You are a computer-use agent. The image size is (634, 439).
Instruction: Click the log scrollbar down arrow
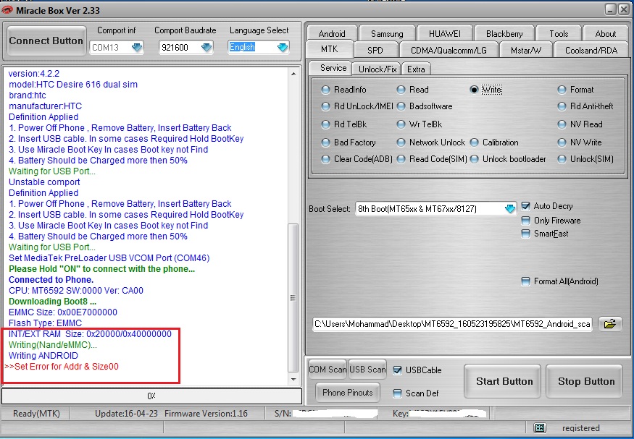(x=293, y=379)
